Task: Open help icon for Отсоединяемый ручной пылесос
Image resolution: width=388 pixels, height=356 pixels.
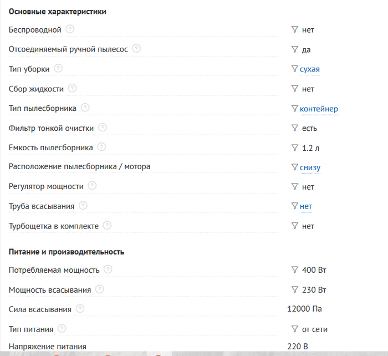Action: (x=136, y=49)
